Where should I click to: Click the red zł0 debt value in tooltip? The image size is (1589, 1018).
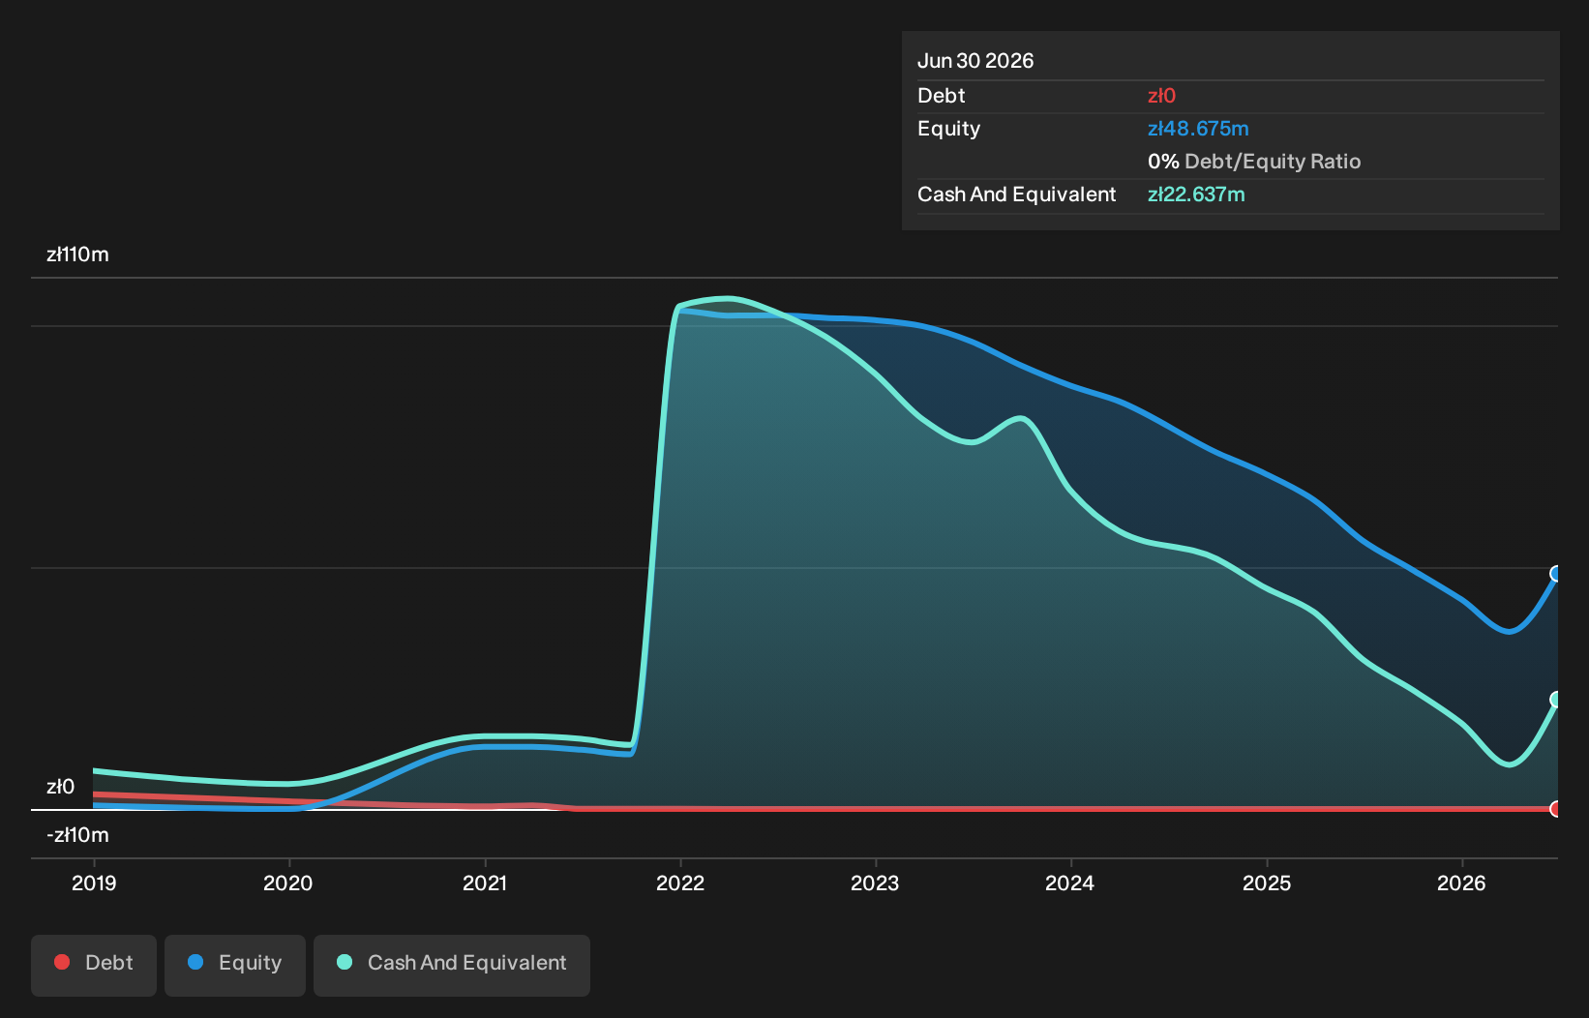point(1161,96)
